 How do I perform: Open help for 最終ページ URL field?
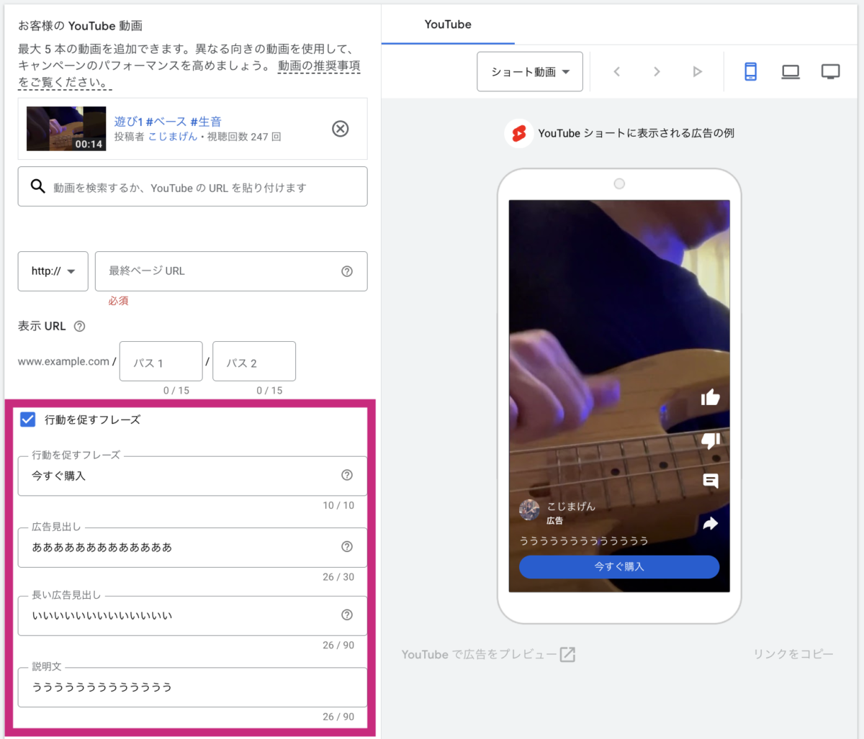tap(347, 271)
